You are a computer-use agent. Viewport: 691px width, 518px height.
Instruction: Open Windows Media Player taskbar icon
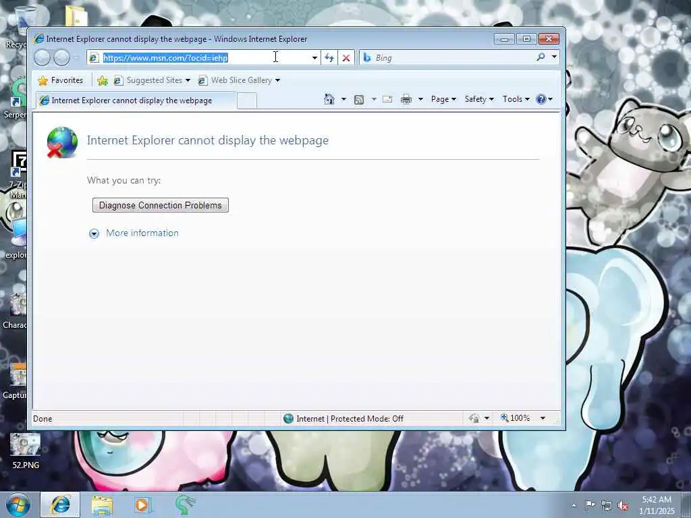[x=142, y=505]
